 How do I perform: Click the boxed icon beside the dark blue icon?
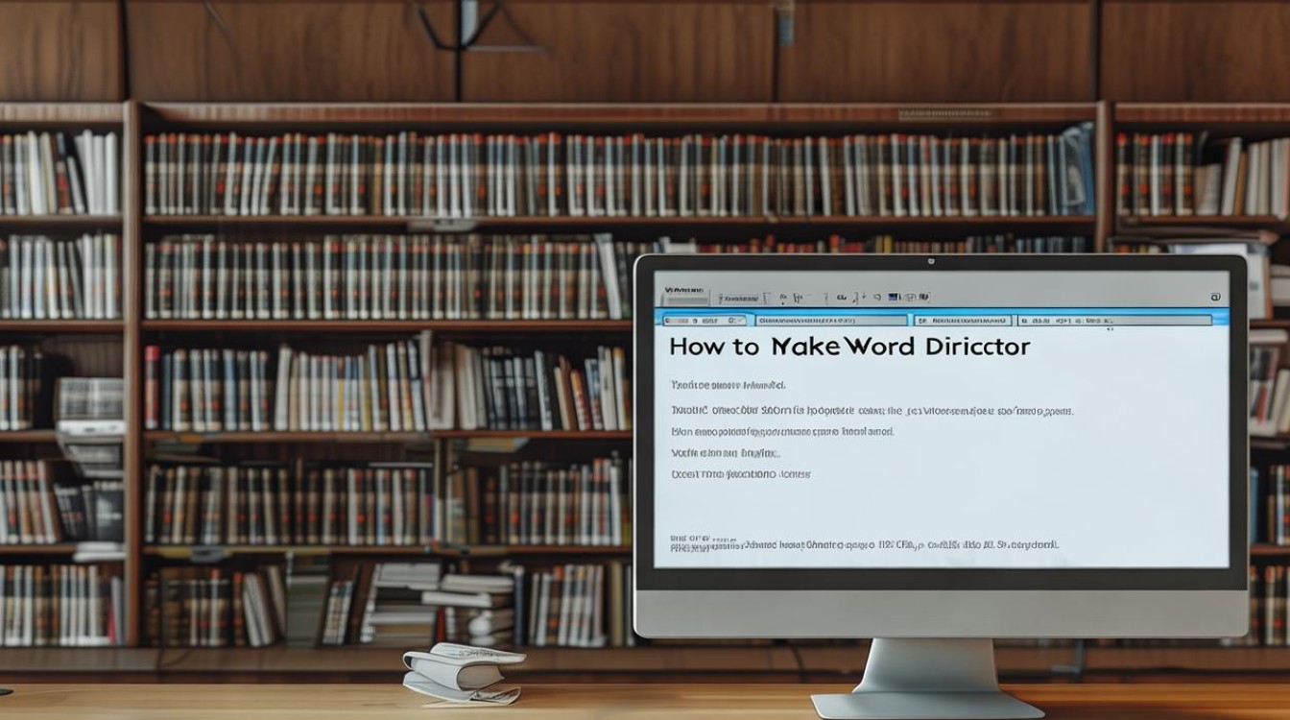click(x=910, y=298)
